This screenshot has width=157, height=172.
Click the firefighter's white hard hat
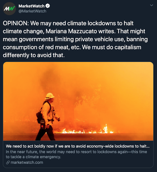[50, 96]
